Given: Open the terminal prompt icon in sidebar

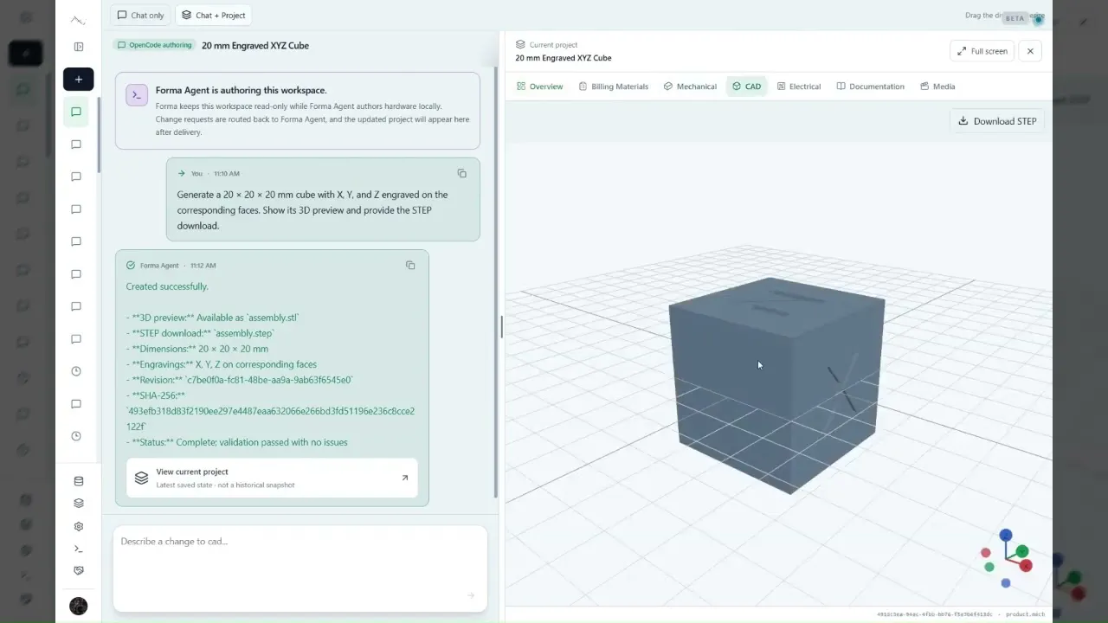Looking at the screenshot, I should coord(79,549).
